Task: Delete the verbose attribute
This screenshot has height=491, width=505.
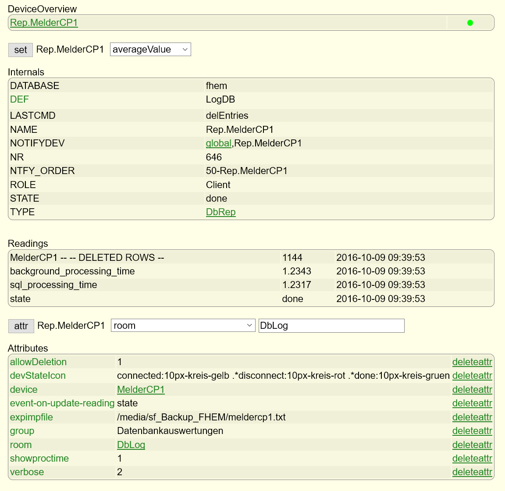Action: pyautogui.click(x=472, y=472)
